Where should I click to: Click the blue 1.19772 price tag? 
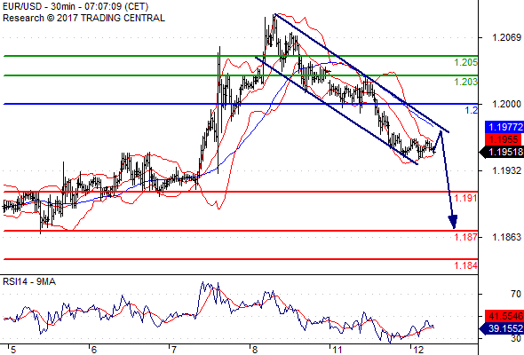[504, 127]
